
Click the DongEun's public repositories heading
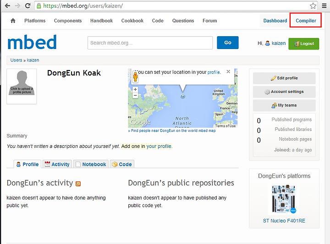tap(181, 183)
